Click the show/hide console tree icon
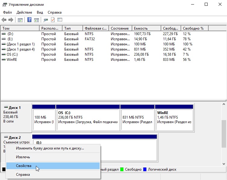 click(x=20, y=20)
